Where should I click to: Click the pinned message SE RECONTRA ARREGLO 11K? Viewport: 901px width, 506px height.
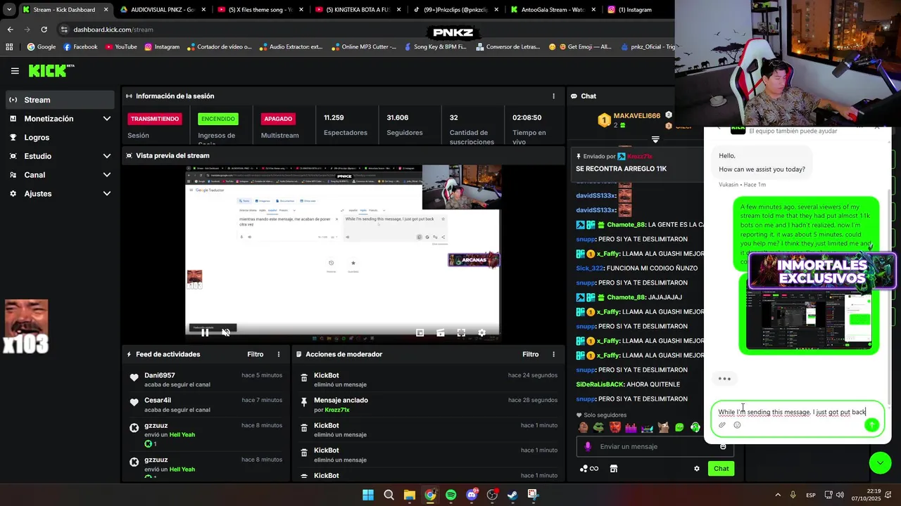(621, 169)
